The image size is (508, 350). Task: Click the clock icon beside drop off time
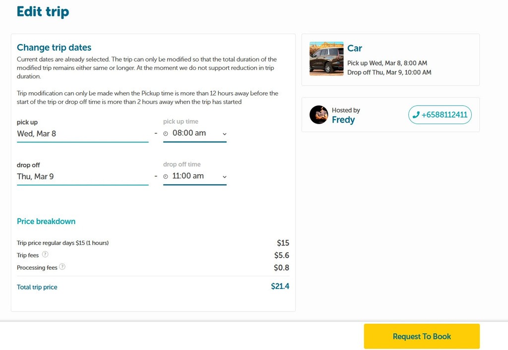tap(167, 176)
